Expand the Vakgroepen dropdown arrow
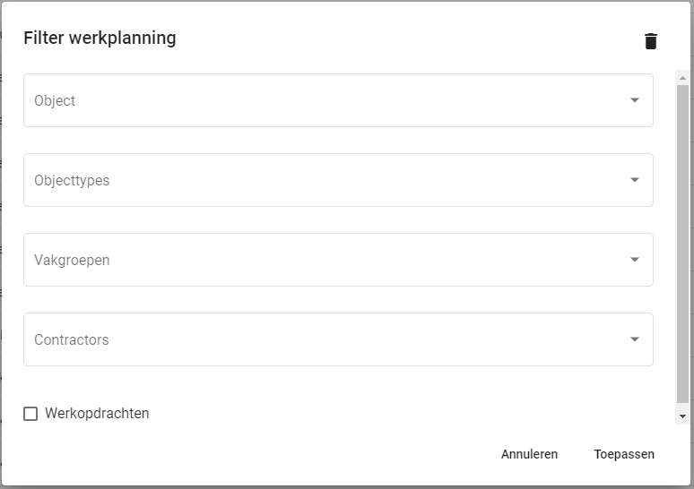 [x=635, y=260]
